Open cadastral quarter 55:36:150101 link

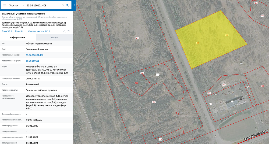click(33, 61)
